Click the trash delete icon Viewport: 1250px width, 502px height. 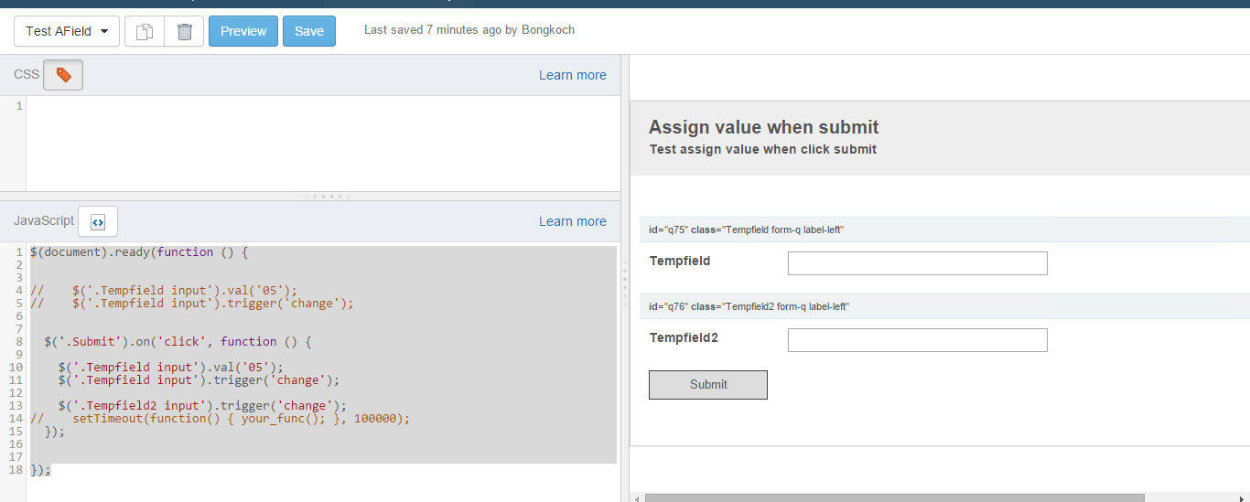pos(184,31)
